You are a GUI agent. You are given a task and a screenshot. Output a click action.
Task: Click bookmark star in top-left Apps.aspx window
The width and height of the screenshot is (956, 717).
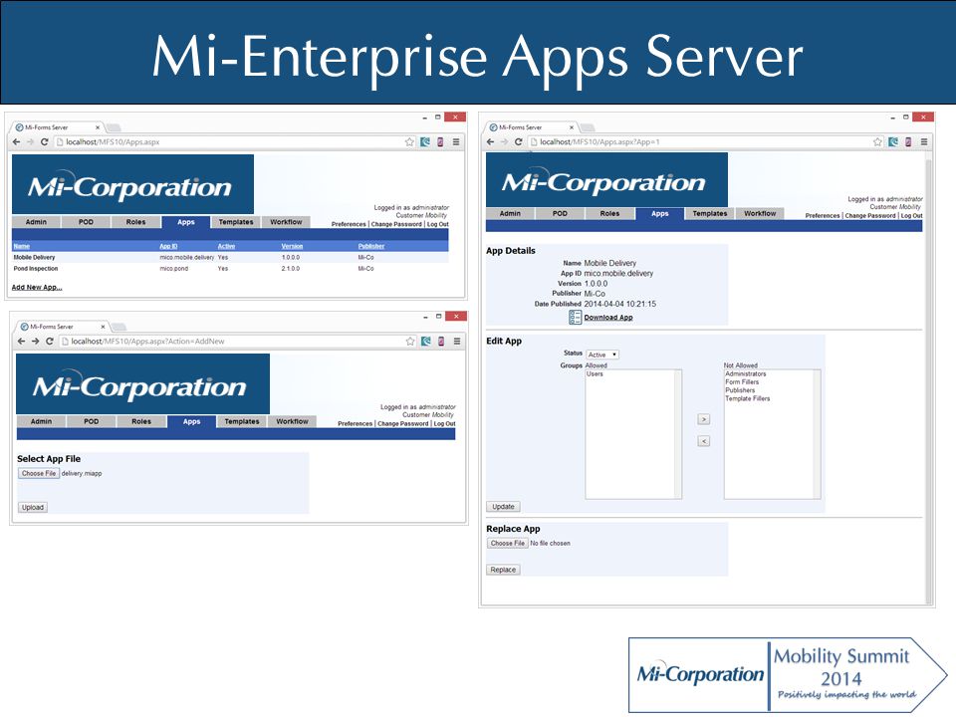click(x=409, y=142)
